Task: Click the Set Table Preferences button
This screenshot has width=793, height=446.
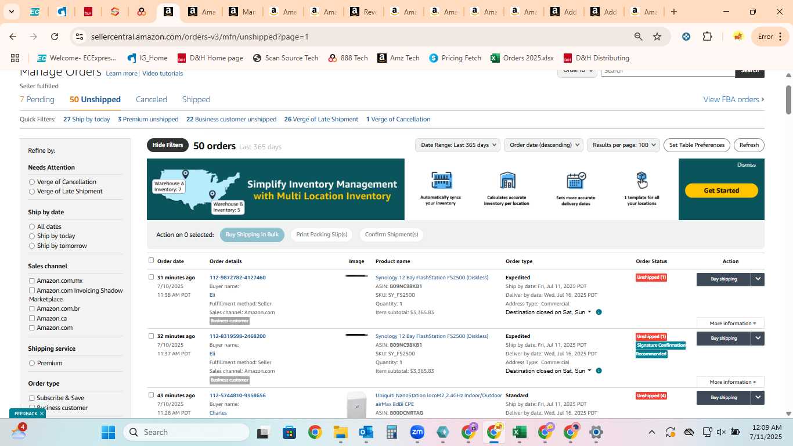Action: coord(697,145)
